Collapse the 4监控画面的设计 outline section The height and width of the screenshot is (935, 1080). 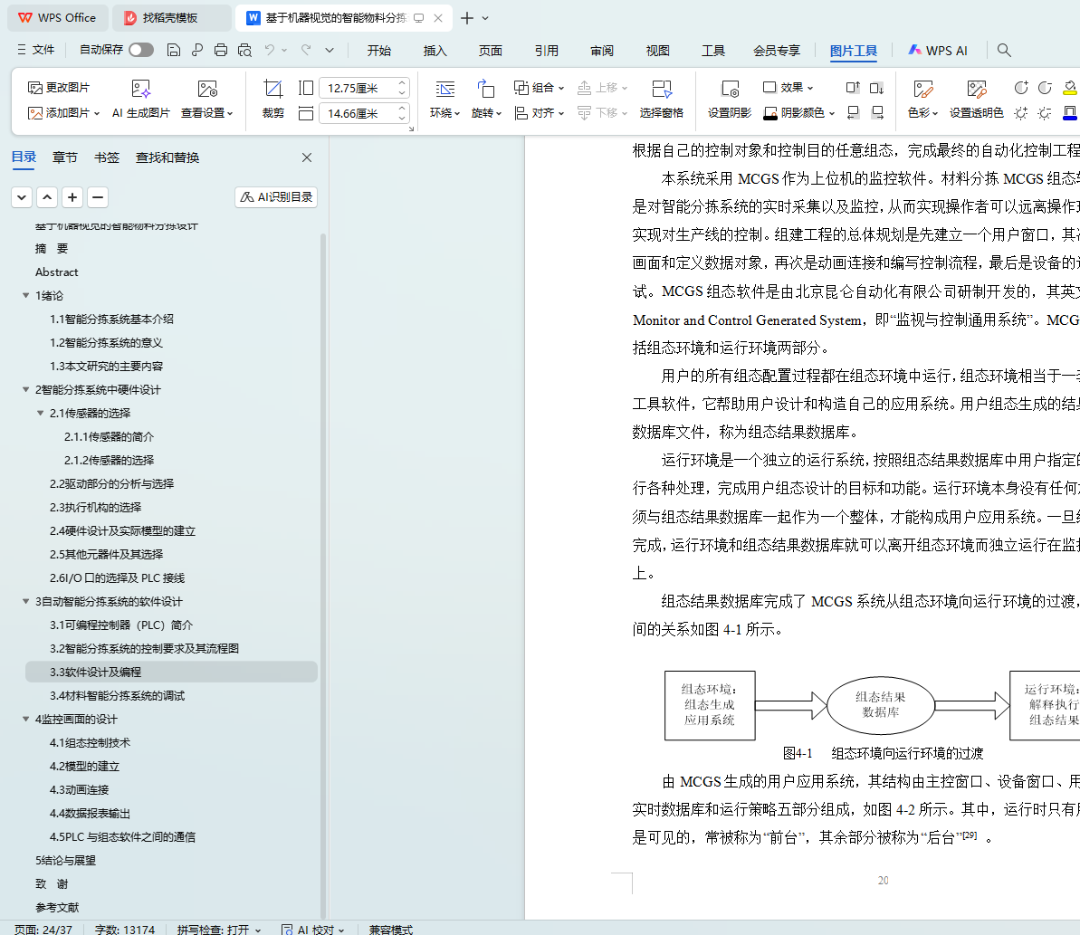[x=26, y=720]
